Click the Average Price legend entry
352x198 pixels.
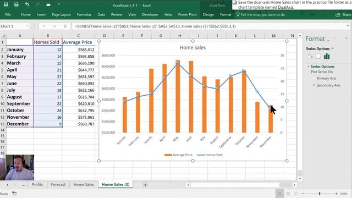(x=178, y=155)
